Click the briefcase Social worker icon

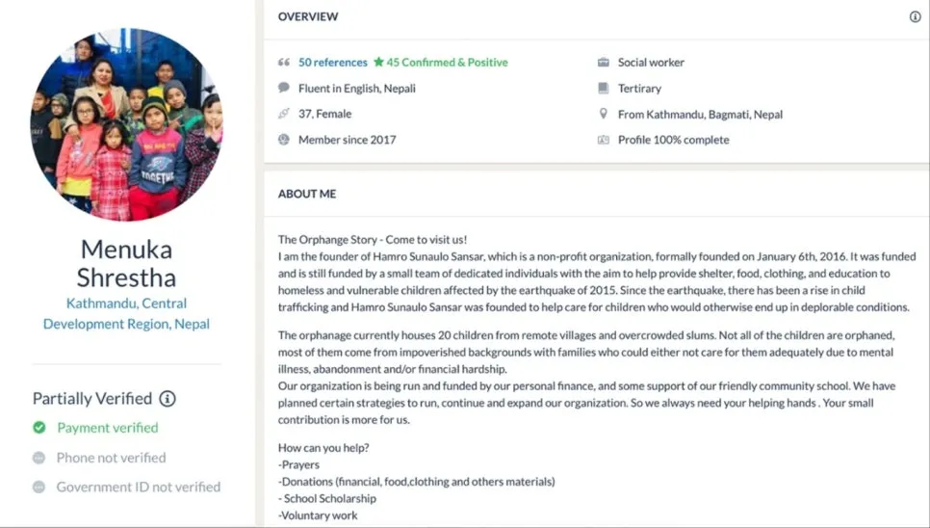[x=604, y=63]
